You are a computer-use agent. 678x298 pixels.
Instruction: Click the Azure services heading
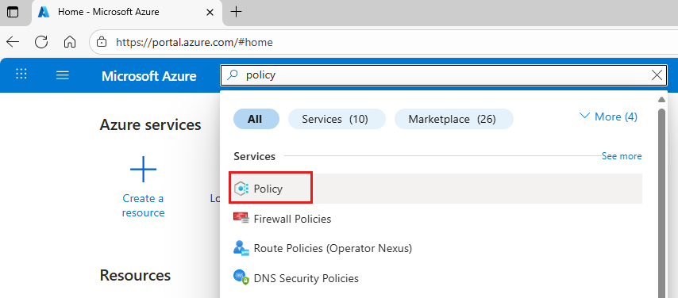(151, 124)
